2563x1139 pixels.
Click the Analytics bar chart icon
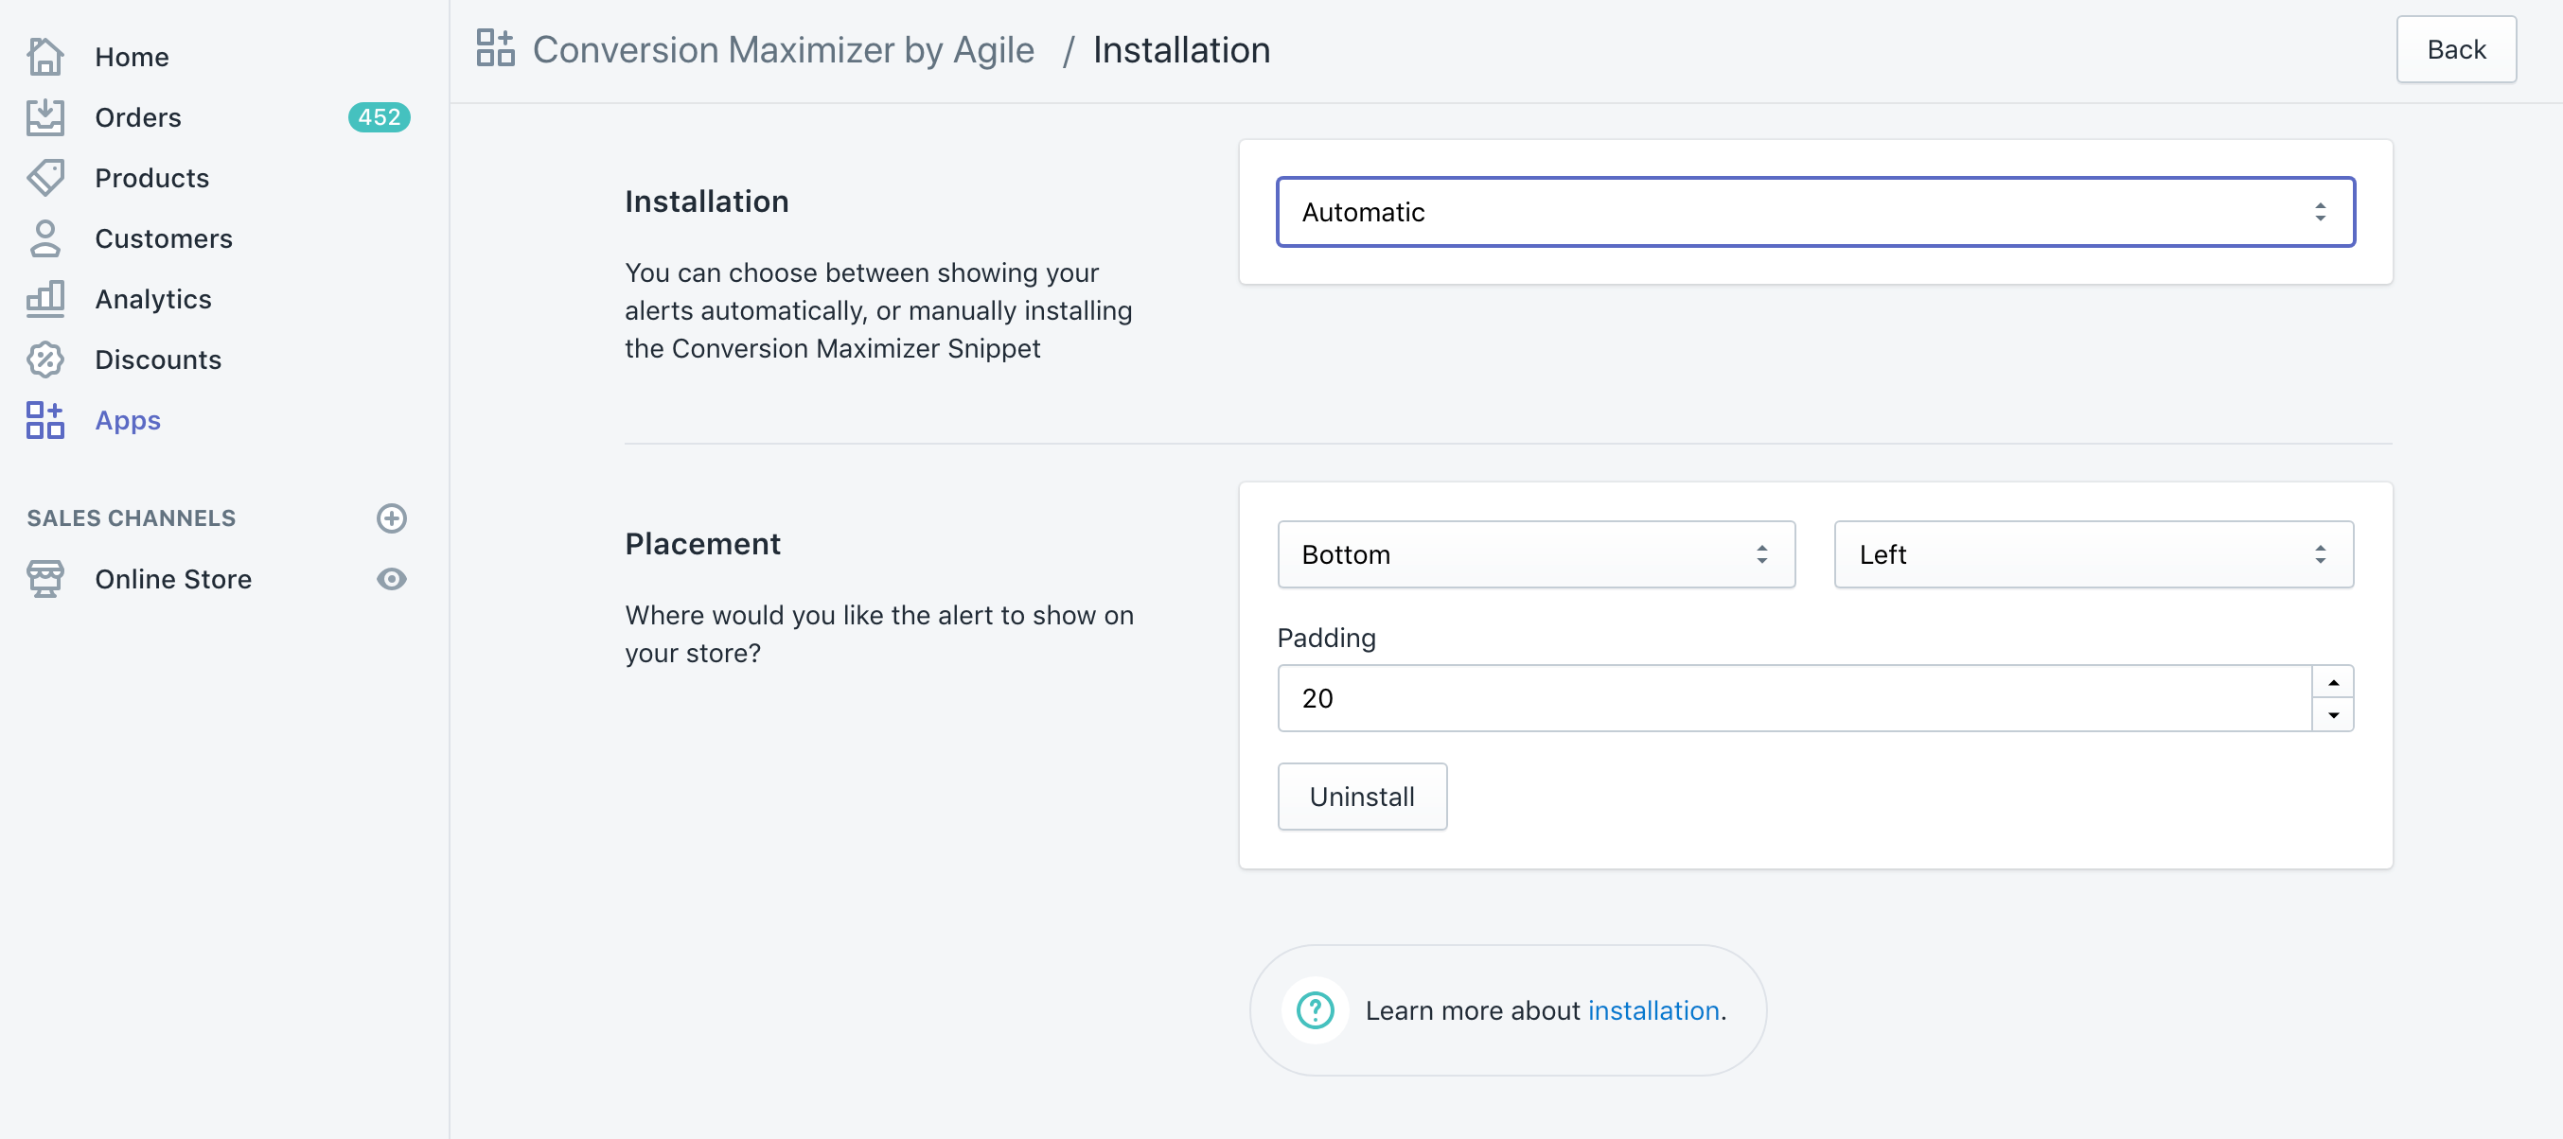(x=44, y=298)
